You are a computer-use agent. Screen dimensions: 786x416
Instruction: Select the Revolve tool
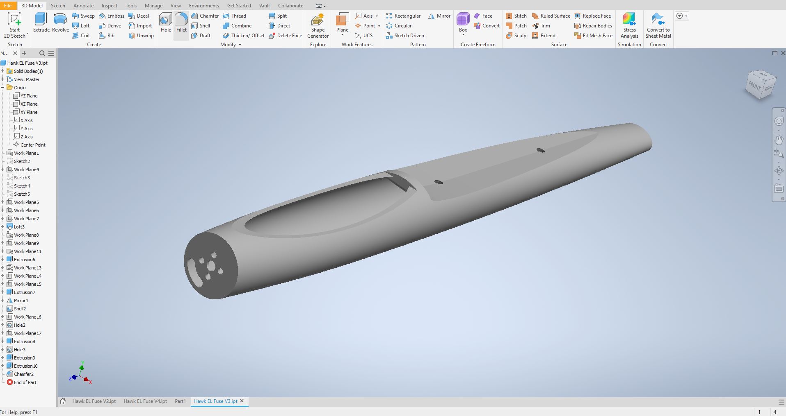[60, 23]
